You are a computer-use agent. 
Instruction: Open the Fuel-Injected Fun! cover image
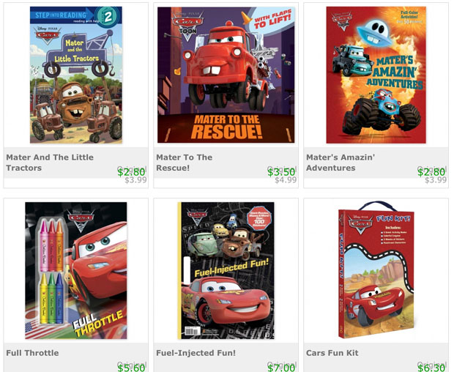[226, 270]
